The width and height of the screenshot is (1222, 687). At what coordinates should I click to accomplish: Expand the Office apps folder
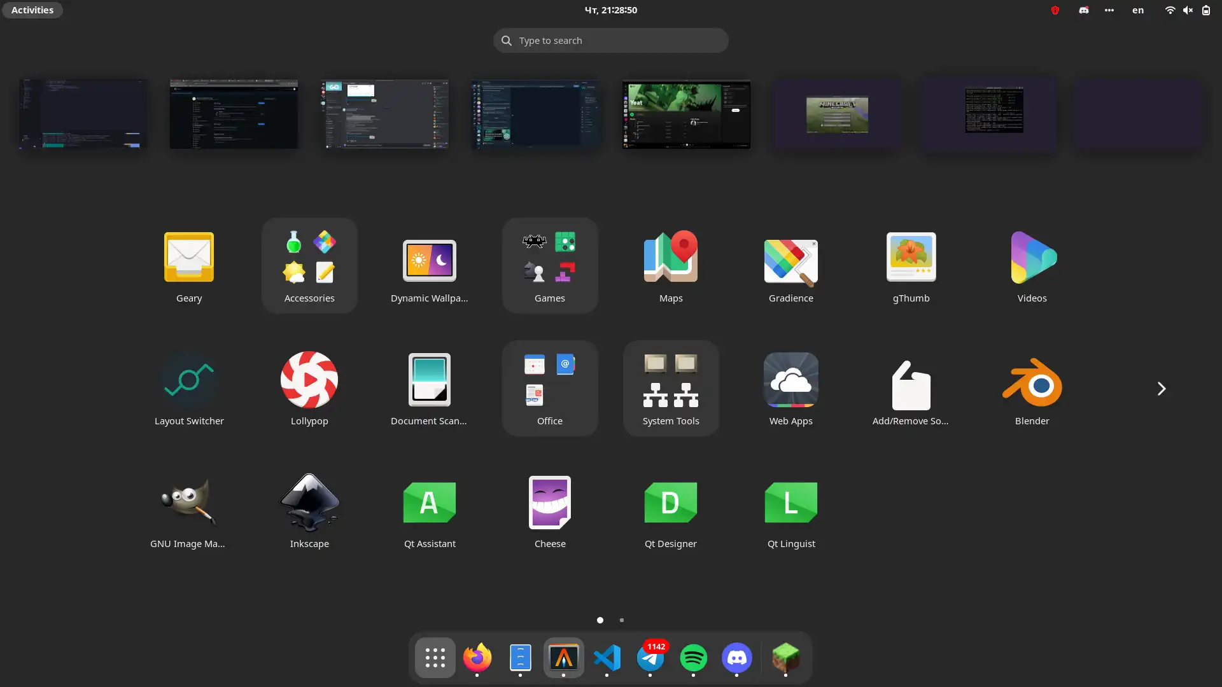click(550, 389)
